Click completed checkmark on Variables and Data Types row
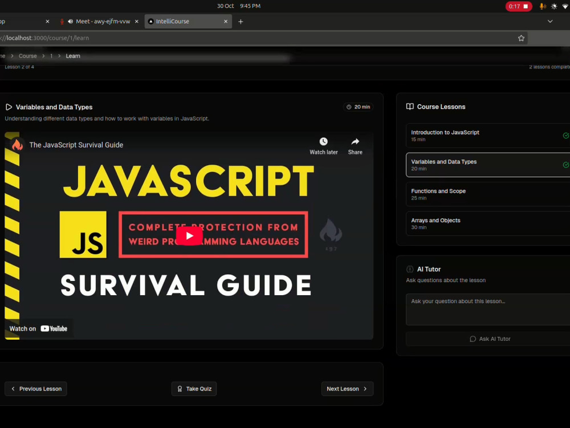The height and width of the screenshot is (428, 570). 566,165
